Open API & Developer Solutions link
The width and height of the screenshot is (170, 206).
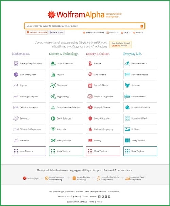pos(96,192)
